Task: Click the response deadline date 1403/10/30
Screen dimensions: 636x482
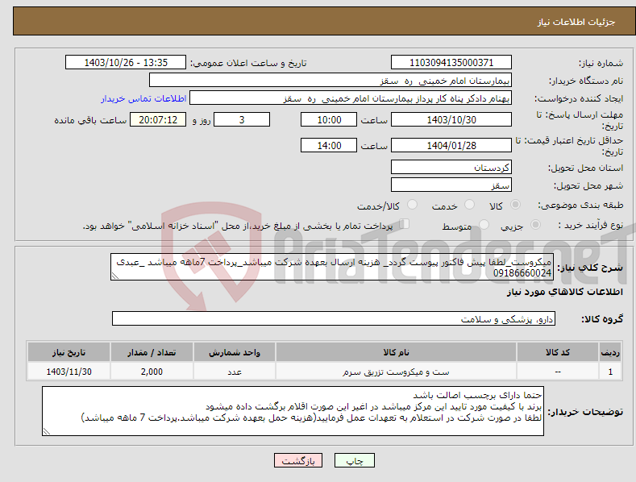Action: [x=451, y=119]
